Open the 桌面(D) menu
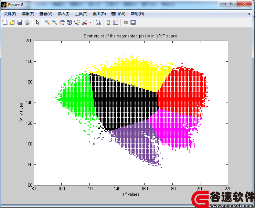The height and width of the screenshot is (208, 255). coord(99,14)
